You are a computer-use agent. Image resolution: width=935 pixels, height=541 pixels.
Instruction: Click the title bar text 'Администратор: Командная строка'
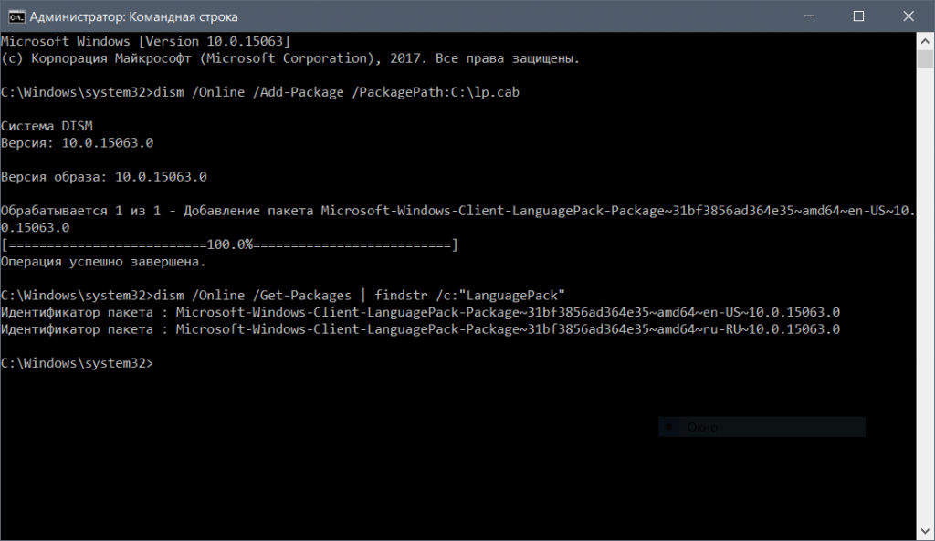(x=135, y=16)
